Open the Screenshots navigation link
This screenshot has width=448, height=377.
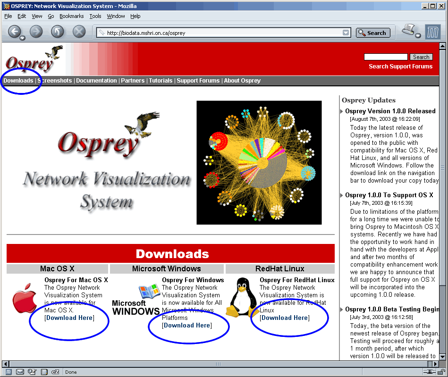[55, 81]
